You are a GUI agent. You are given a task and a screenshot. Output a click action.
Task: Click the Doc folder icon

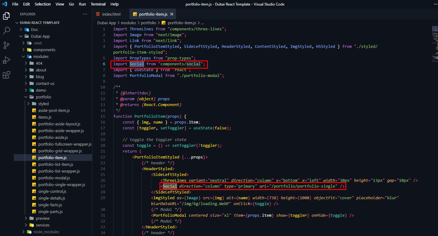[x=27, y=29]
